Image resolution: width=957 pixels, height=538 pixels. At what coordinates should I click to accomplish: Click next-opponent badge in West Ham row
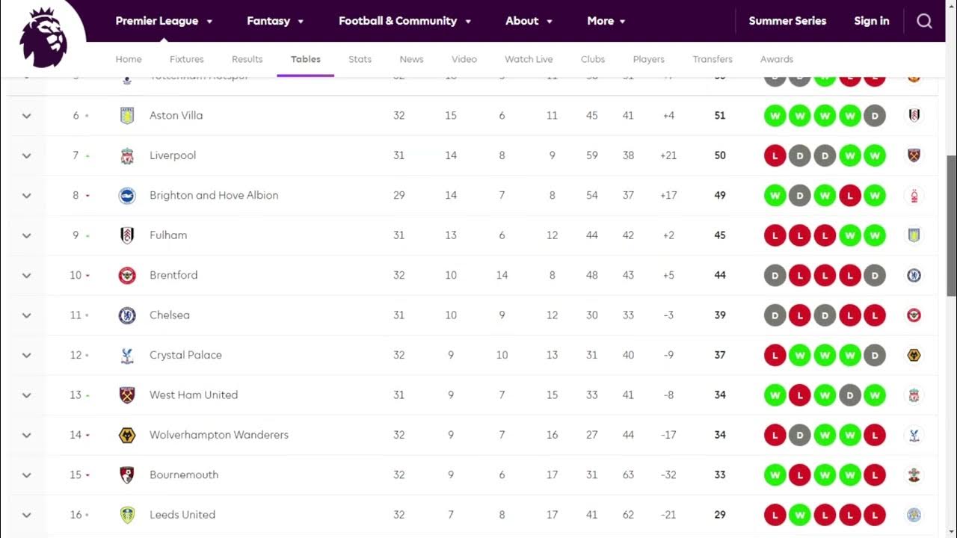[914, 395]
